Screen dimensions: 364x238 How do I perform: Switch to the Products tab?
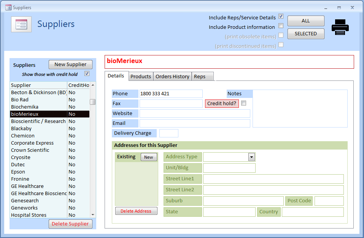141,76
